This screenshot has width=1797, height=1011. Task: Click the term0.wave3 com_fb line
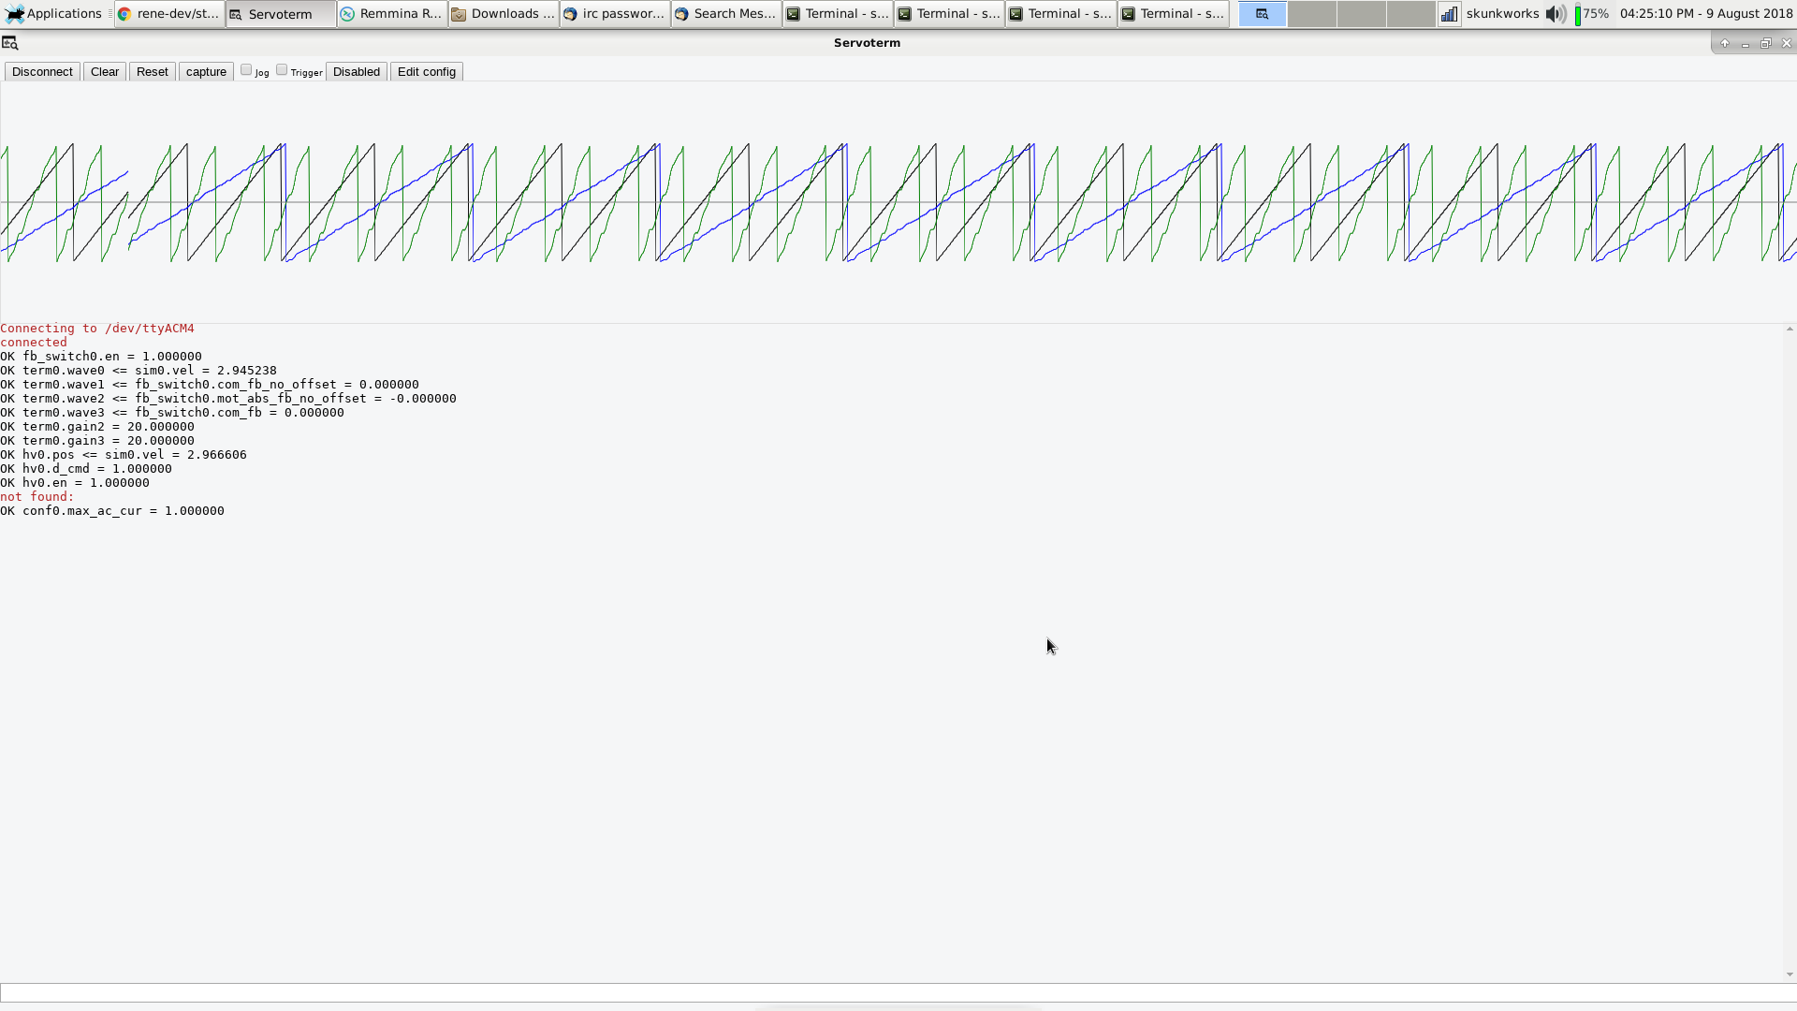coord(172,413)
